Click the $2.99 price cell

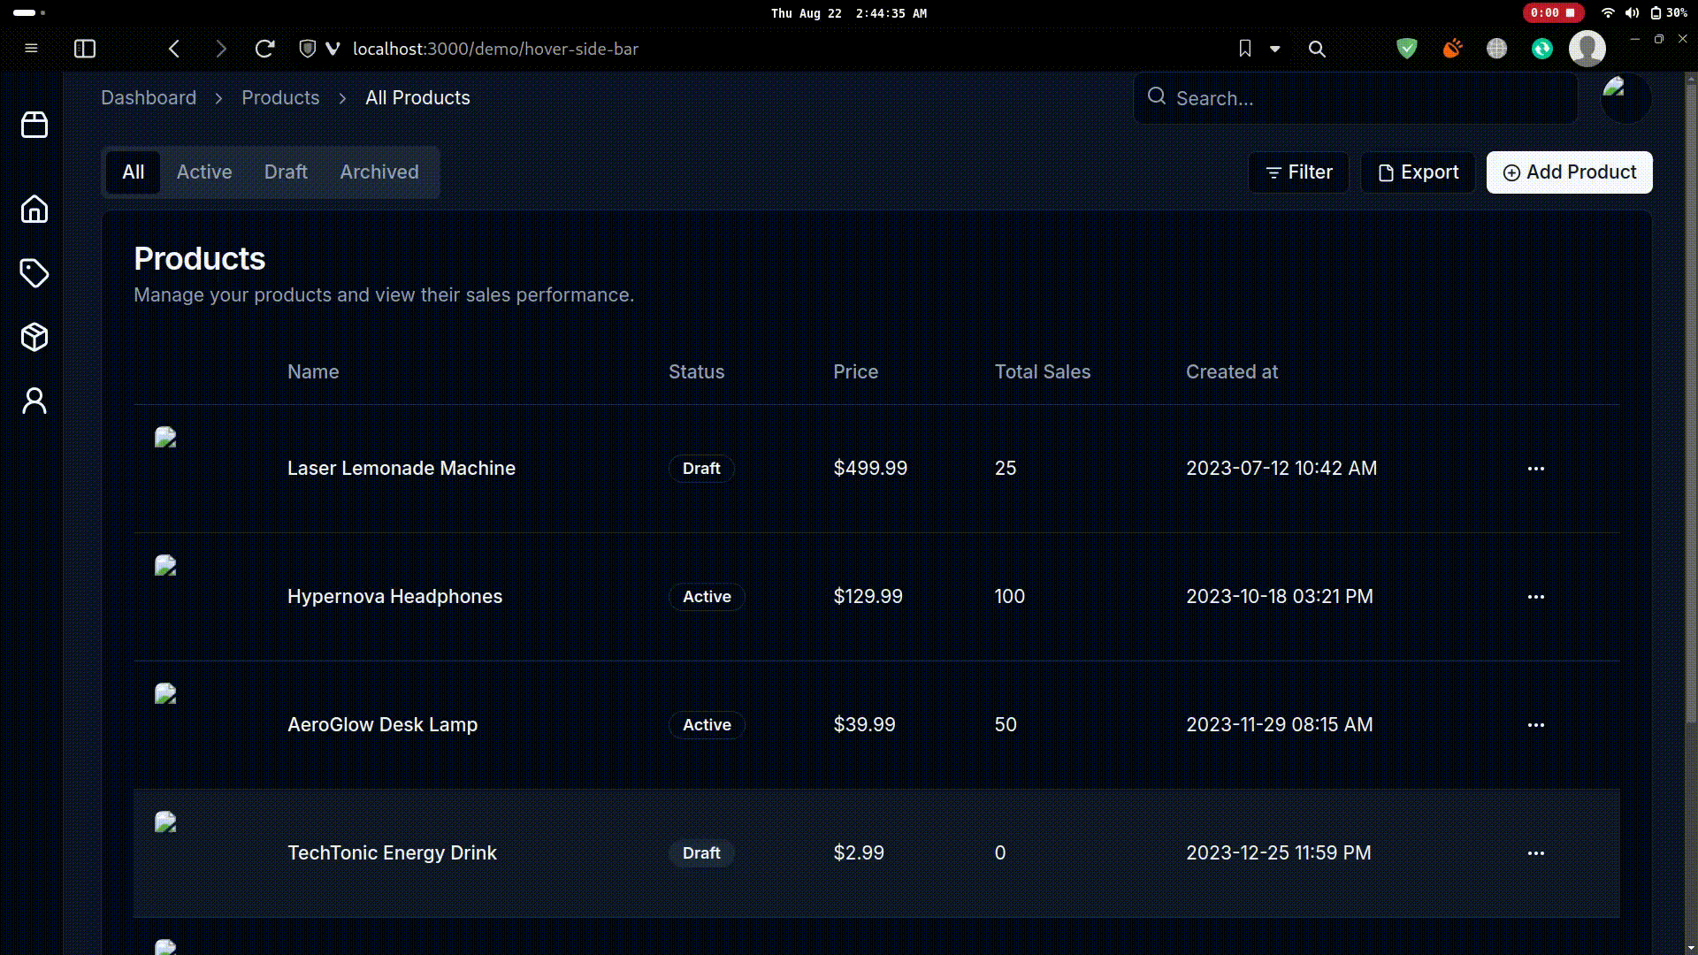coord(859,853)
